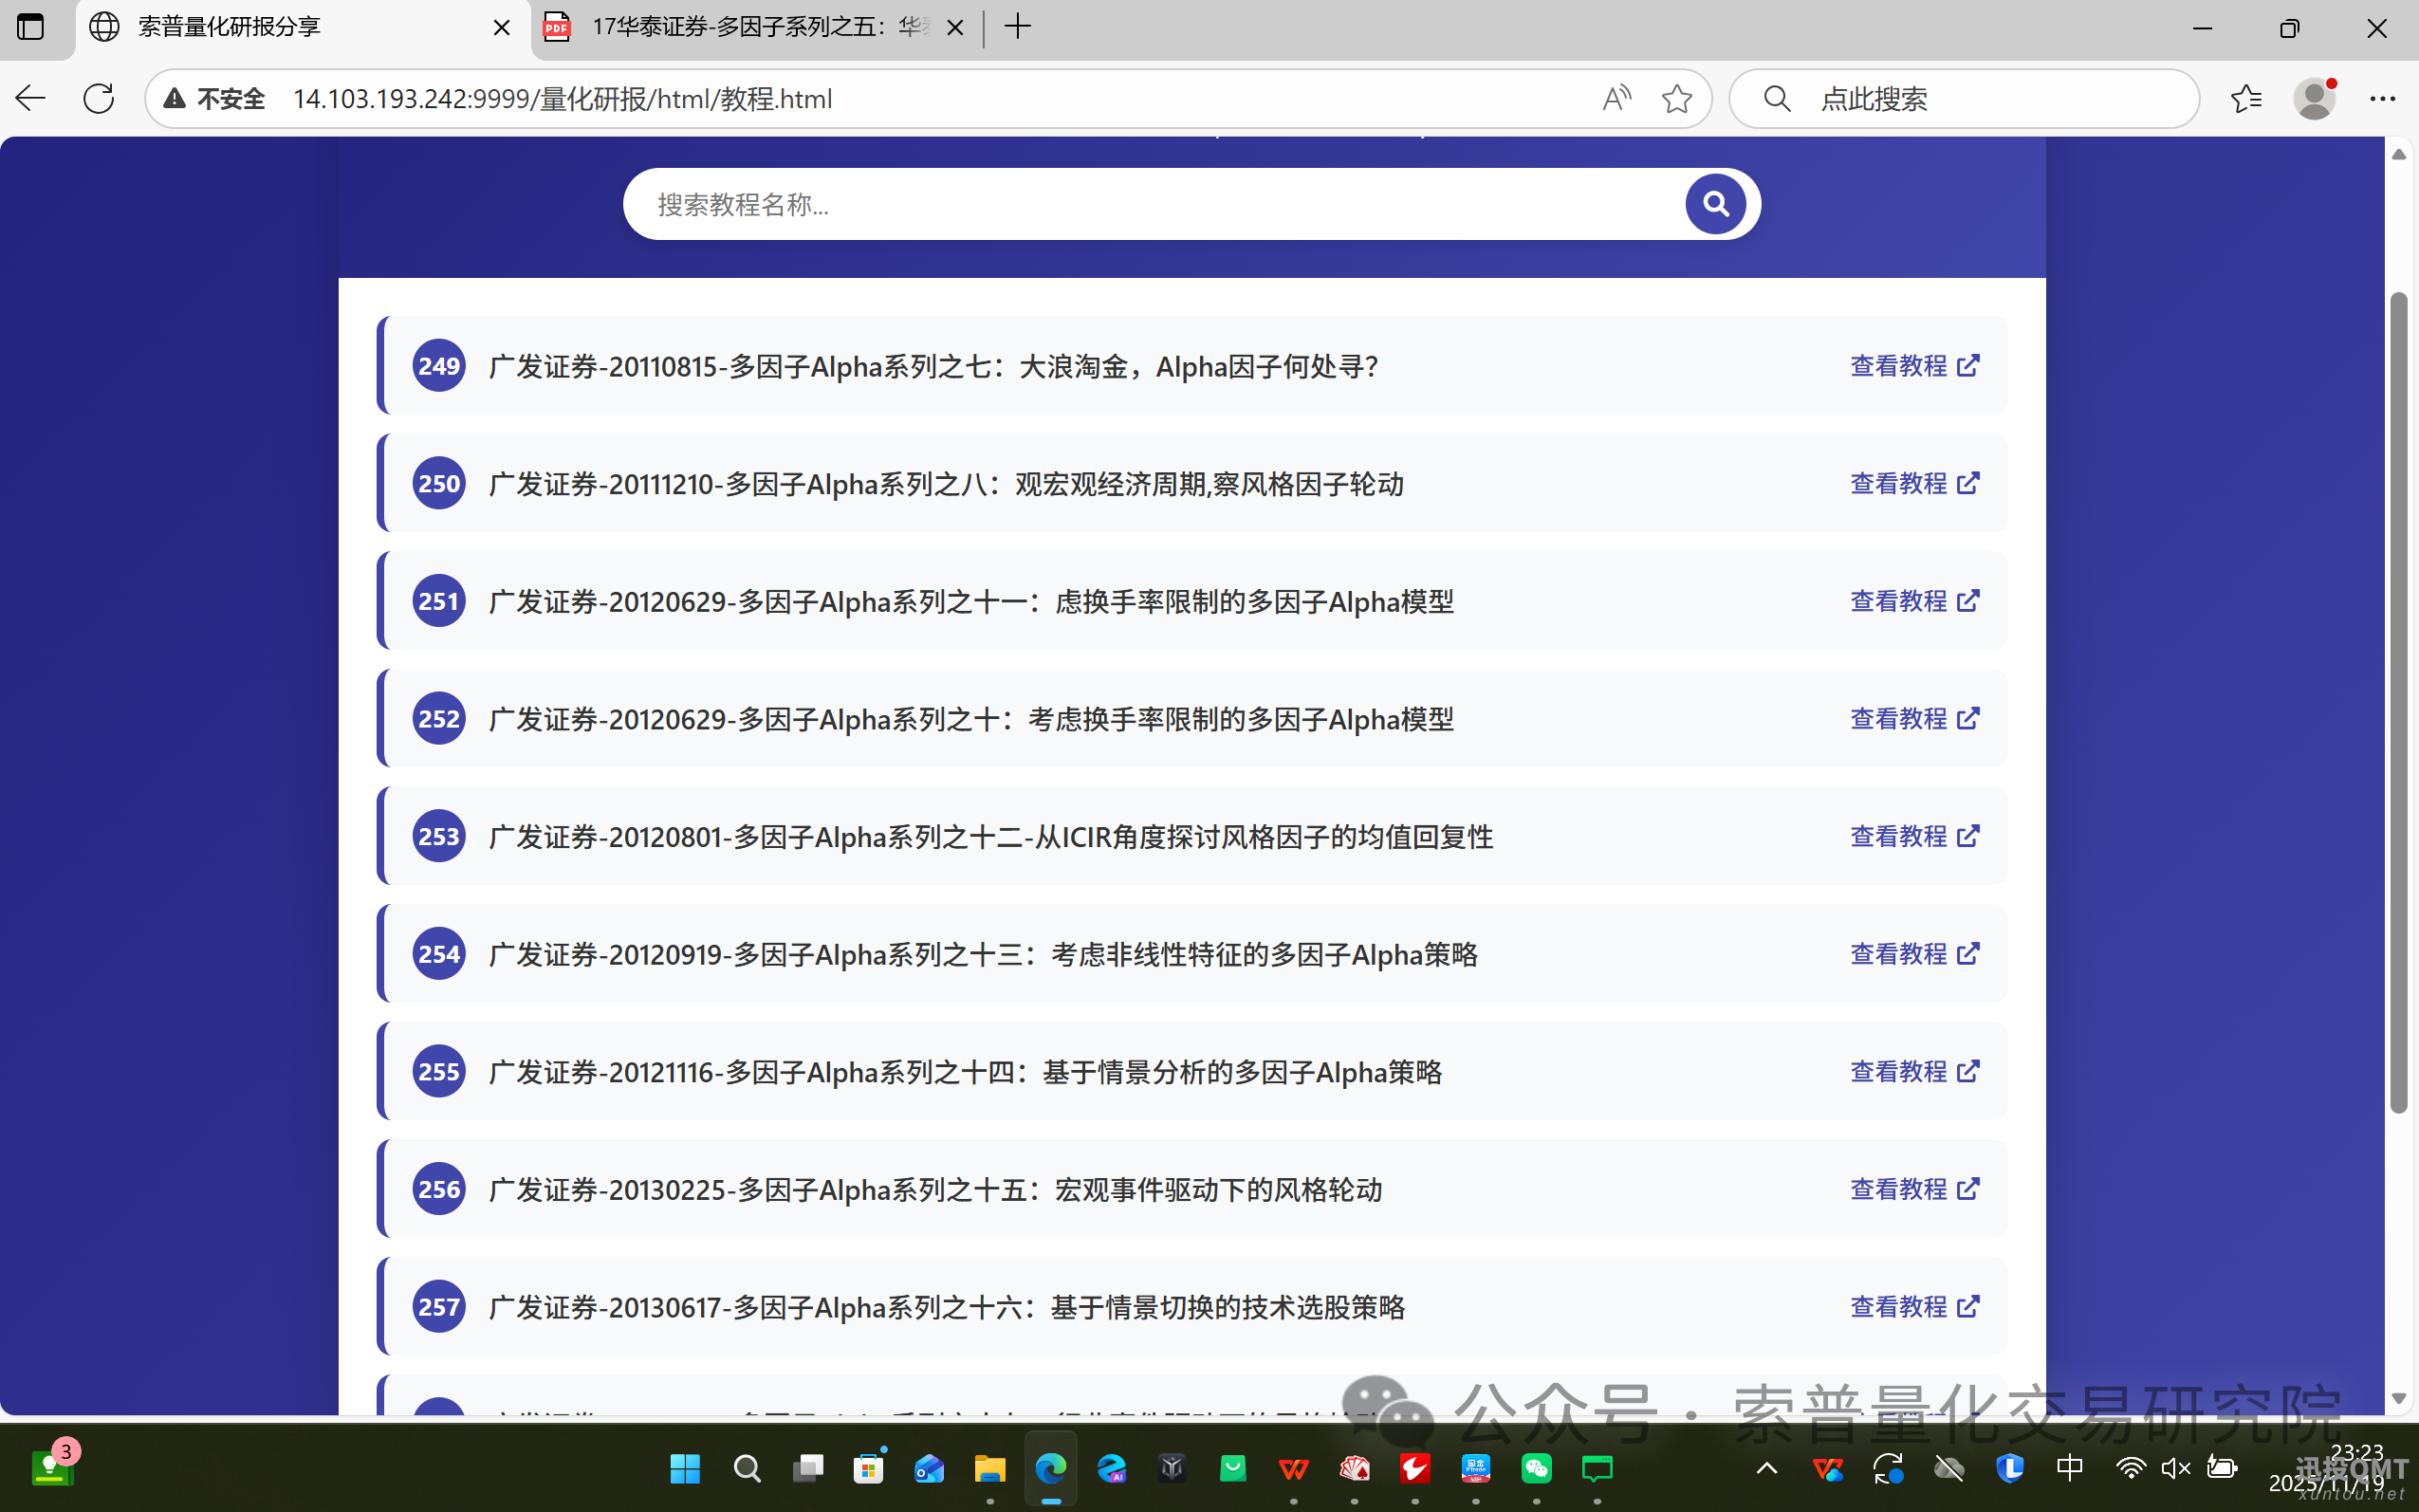Launch the red 迅投QMT trading app
The image size is (2419, 1512).
[1415, 1468]
